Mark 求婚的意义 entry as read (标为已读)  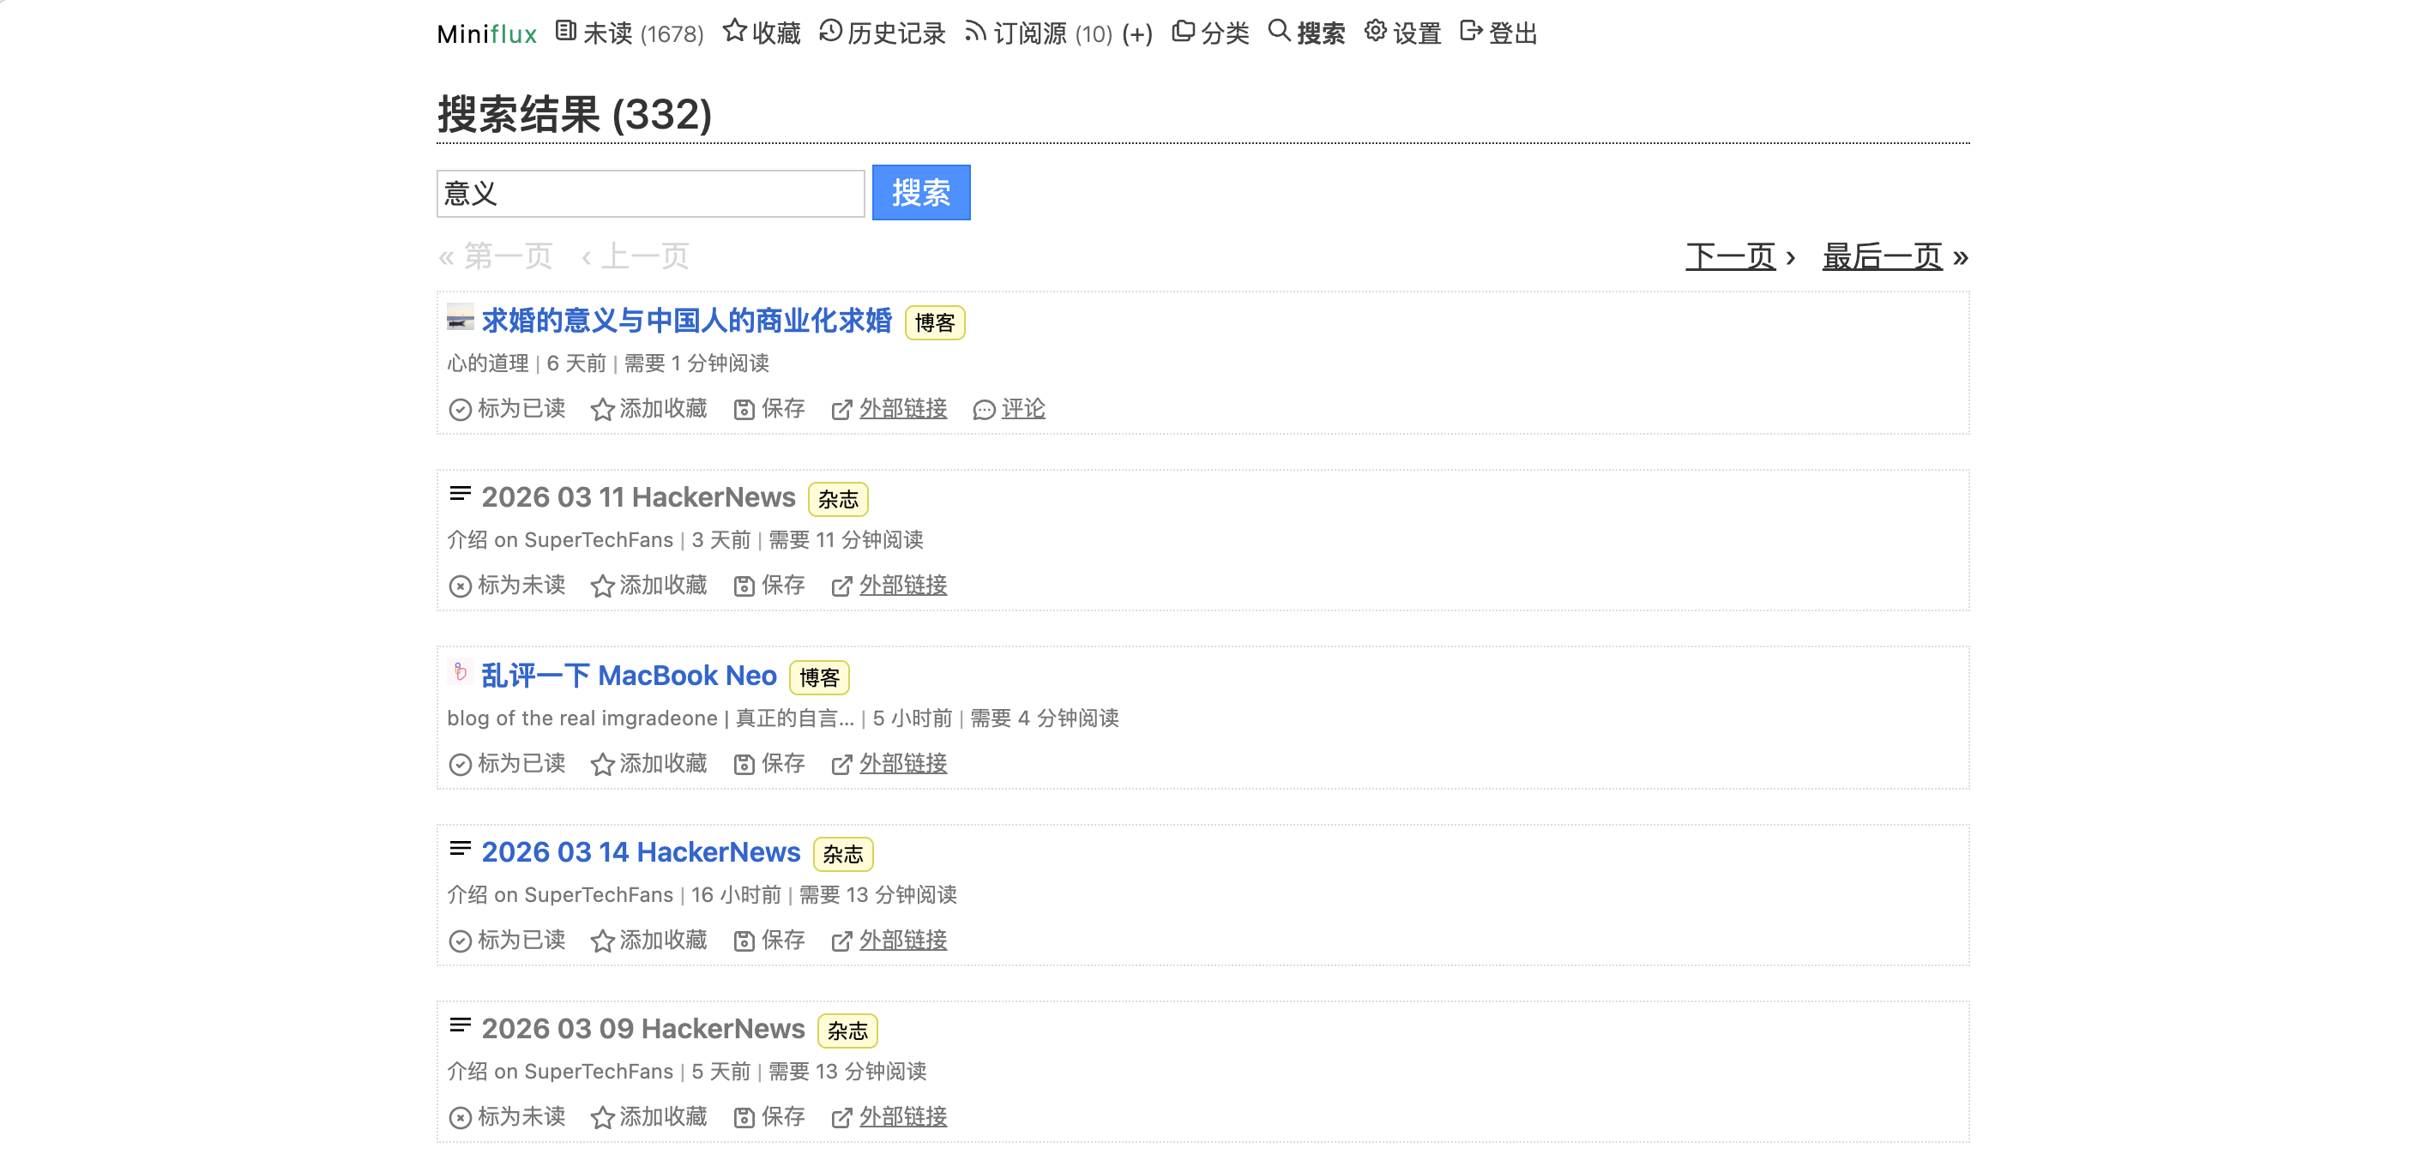click(507, 409)
